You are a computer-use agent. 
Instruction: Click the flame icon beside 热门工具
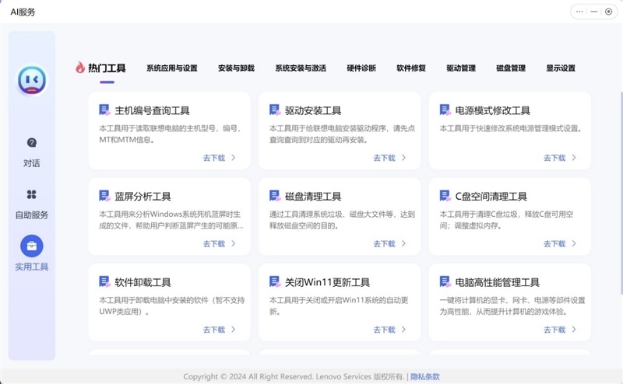(79, 68)
